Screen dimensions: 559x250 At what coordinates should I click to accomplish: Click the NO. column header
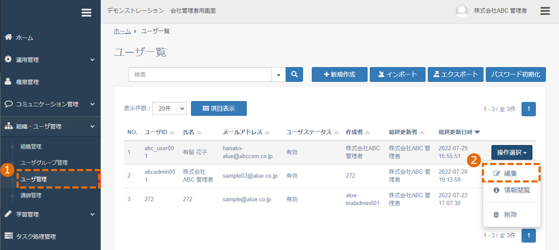[x=133, y=132]
